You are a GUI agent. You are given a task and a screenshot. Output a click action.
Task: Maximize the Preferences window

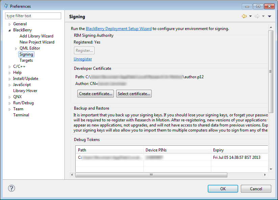click(258, 6)
